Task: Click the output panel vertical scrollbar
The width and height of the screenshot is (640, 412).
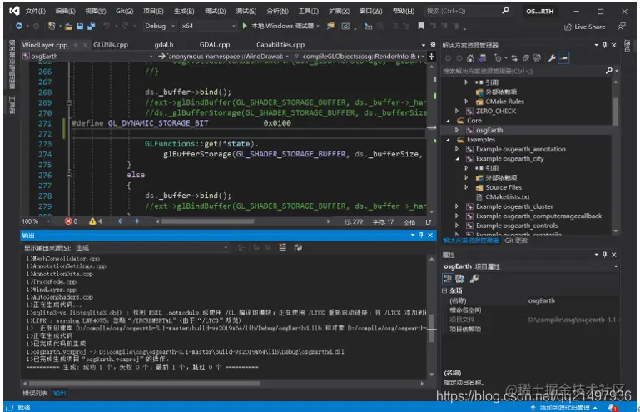Action: pyautogui.click(x=432, y=330)
